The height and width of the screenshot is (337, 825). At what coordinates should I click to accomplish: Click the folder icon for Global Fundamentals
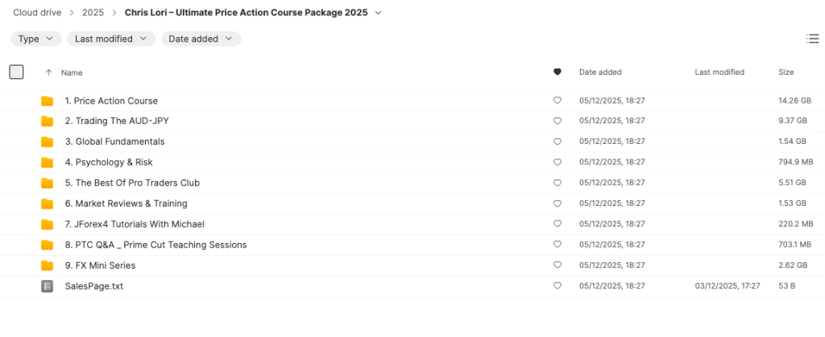(48, 142)
